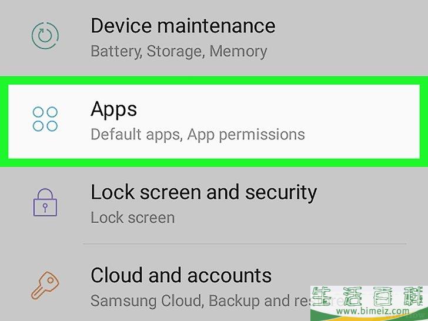The image size is (428, 321).
Task: Open the Apps settings entry title
Action: [113, 110]
